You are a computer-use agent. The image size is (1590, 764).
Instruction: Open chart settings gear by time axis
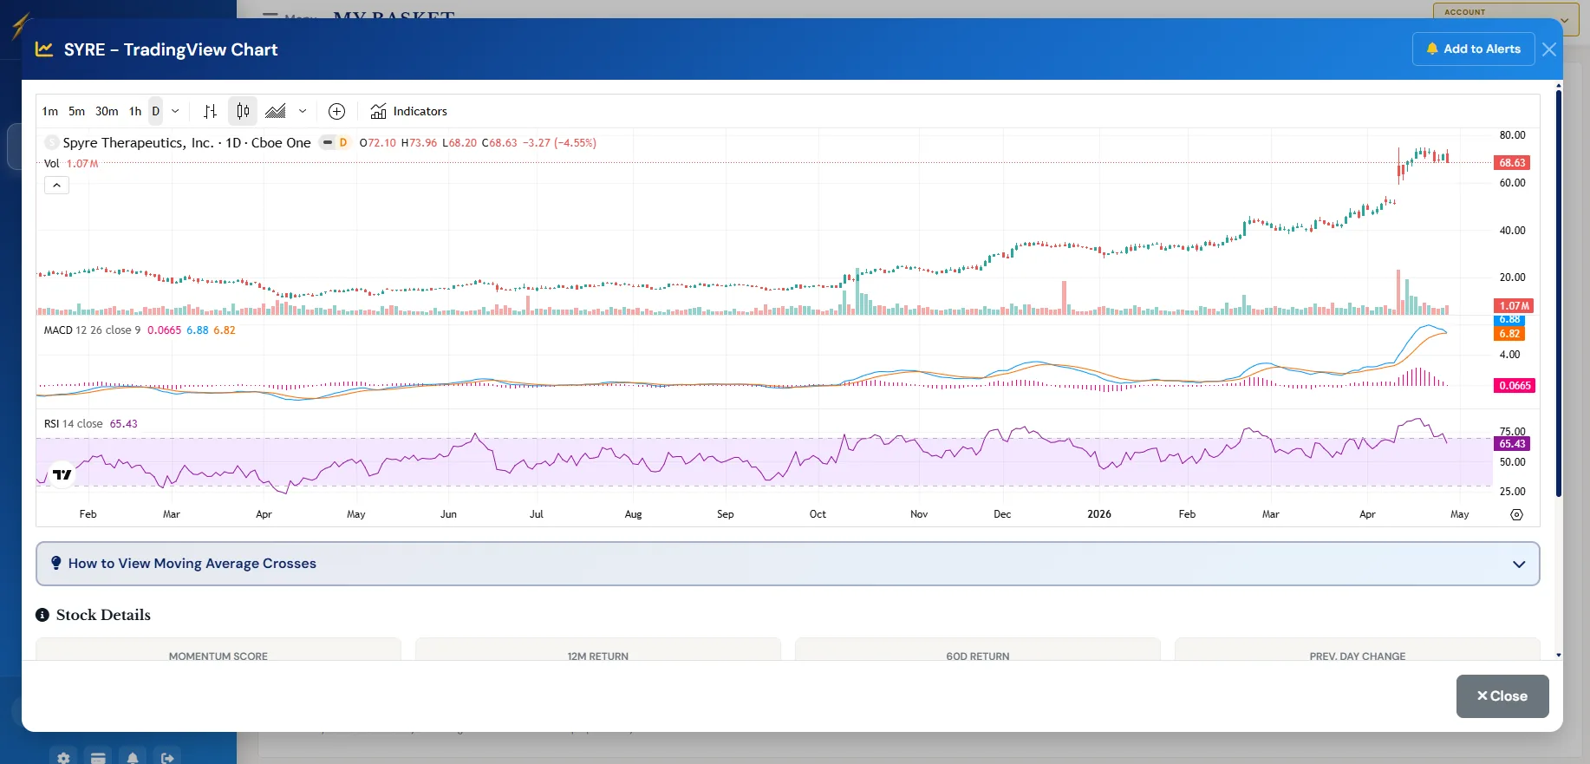tap(1516, 514)
